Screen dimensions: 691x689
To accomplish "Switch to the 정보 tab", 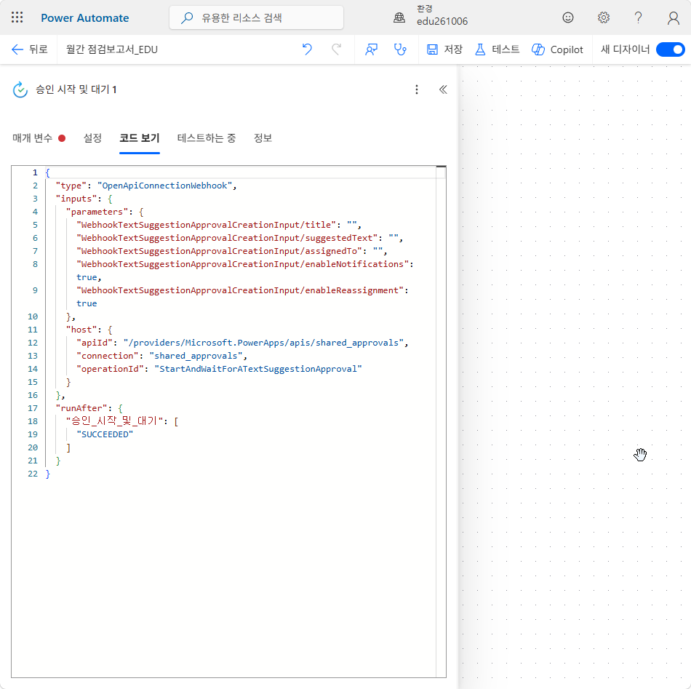I will (263, 138).
